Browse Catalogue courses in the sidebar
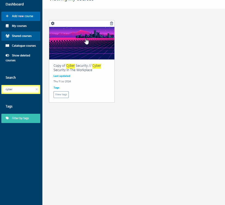 pos(24,46)
